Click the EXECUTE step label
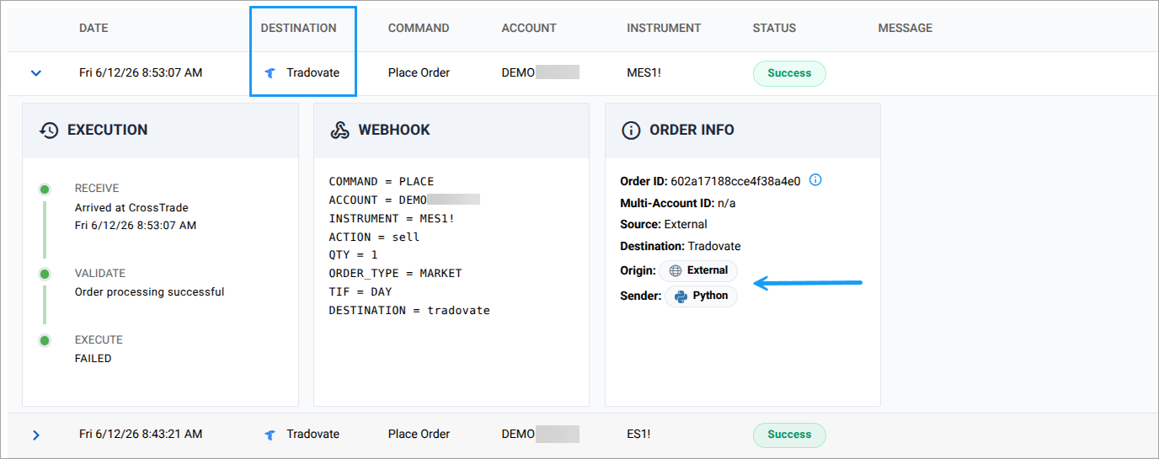Image resolution: width=1159 pixels, height=459 pixels. click(x=99, y=340)
